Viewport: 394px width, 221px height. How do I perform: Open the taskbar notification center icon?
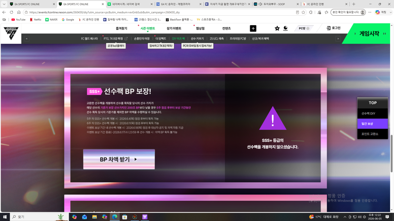tap(388, 217)
